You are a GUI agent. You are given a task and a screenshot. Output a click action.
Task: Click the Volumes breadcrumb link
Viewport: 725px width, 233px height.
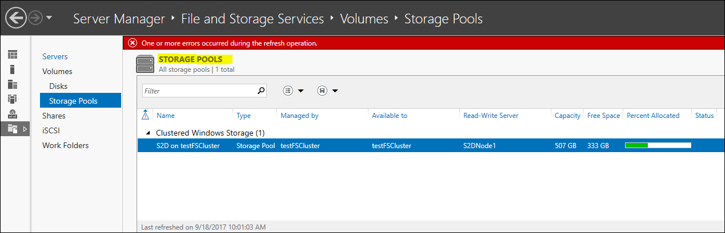point(364,19)
